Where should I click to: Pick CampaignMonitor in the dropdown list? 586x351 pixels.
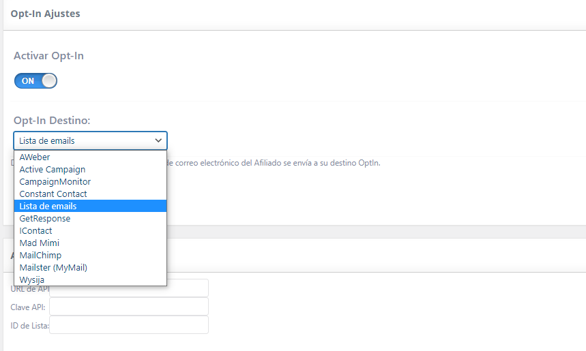coord(90,182)
